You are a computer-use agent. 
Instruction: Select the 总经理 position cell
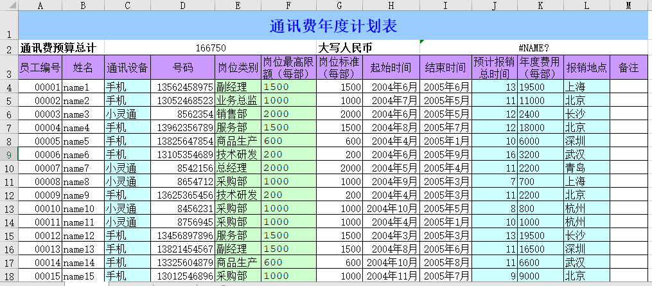(238, 168)
